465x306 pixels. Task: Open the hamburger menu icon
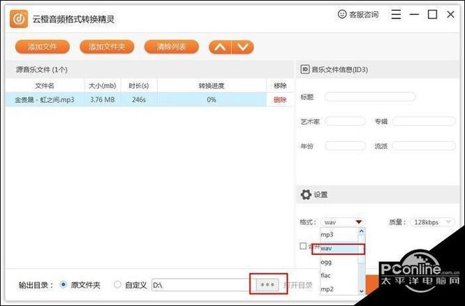point(396,14)
